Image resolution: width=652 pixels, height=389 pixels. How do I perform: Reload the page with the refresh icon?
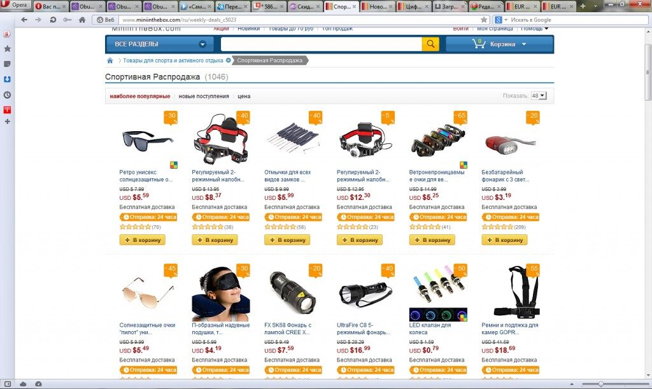pyautogui.click(x=53, y=20)
